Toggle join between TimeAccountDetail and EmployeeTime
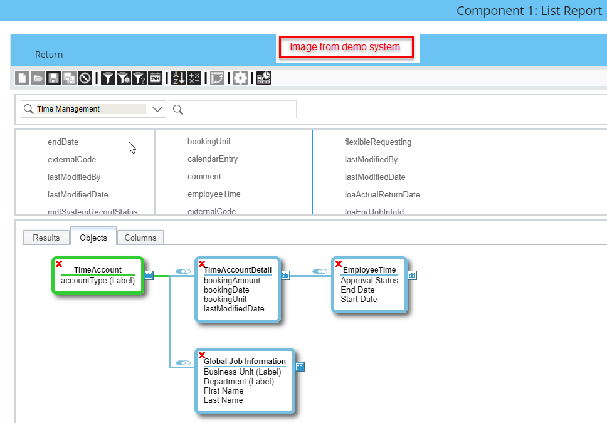Image resolution: width=607 pixels, height=423 pixels. 320,271
